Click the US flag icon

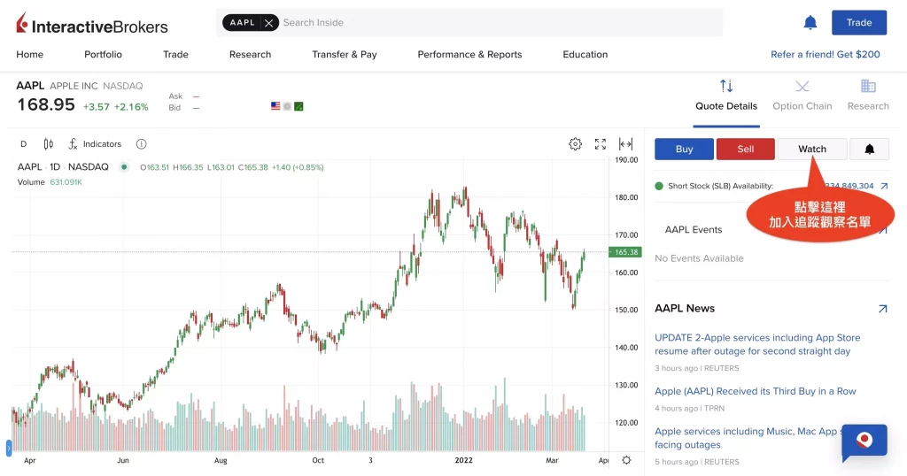[275, 106]
